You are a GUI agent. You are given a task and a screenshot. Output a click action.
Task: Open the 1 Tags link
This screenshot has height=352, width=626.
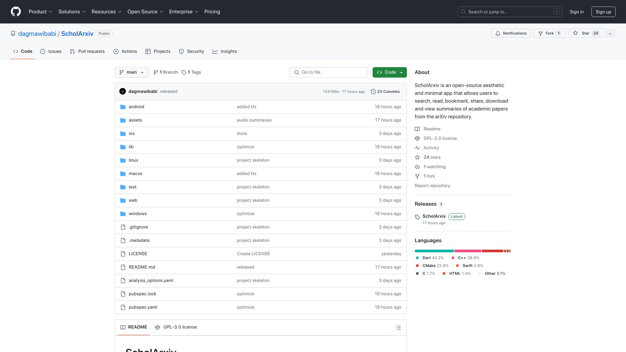click(x=191, y=72)
